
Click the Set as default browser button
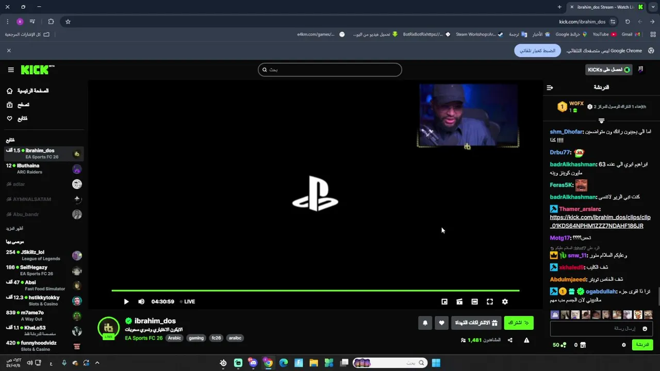click(x=537, y=50)
